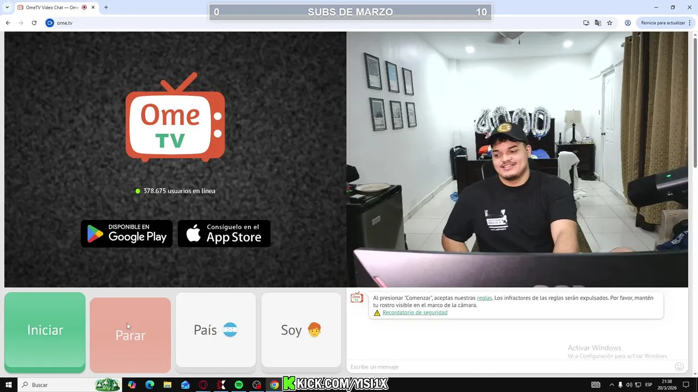Click the install app icon in the address bar
The height and width of the screenshot is (392, 698).
click(x=586, y=23)
